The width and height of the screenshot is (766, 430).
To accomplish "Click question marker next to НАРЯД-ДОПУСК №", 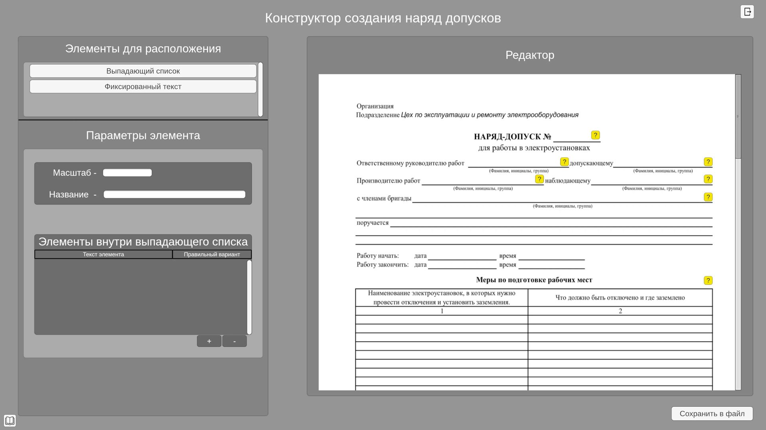I will [595, 135].
